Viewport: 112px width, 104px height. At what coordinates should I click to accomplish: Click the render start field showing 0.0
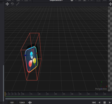[x=12, y=103]
